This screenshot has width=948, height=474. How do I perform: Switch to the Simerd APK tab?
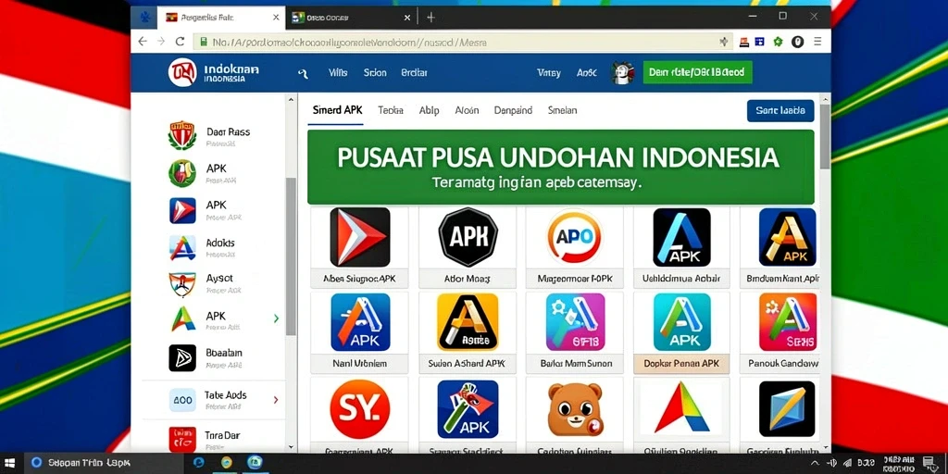pyautogui.click(x=337, y=110)
